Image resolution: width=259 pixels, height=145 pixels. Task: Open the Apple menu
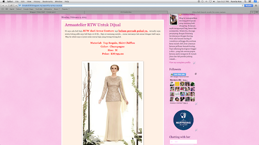coord(4,1)
